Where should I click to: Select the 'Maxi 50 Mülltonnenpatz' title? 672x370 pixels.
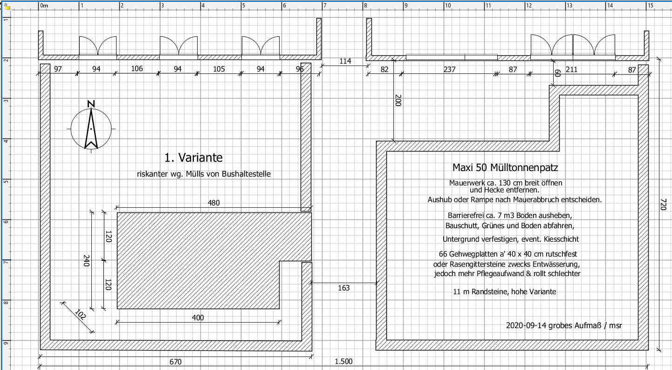(x=505, y=167)
